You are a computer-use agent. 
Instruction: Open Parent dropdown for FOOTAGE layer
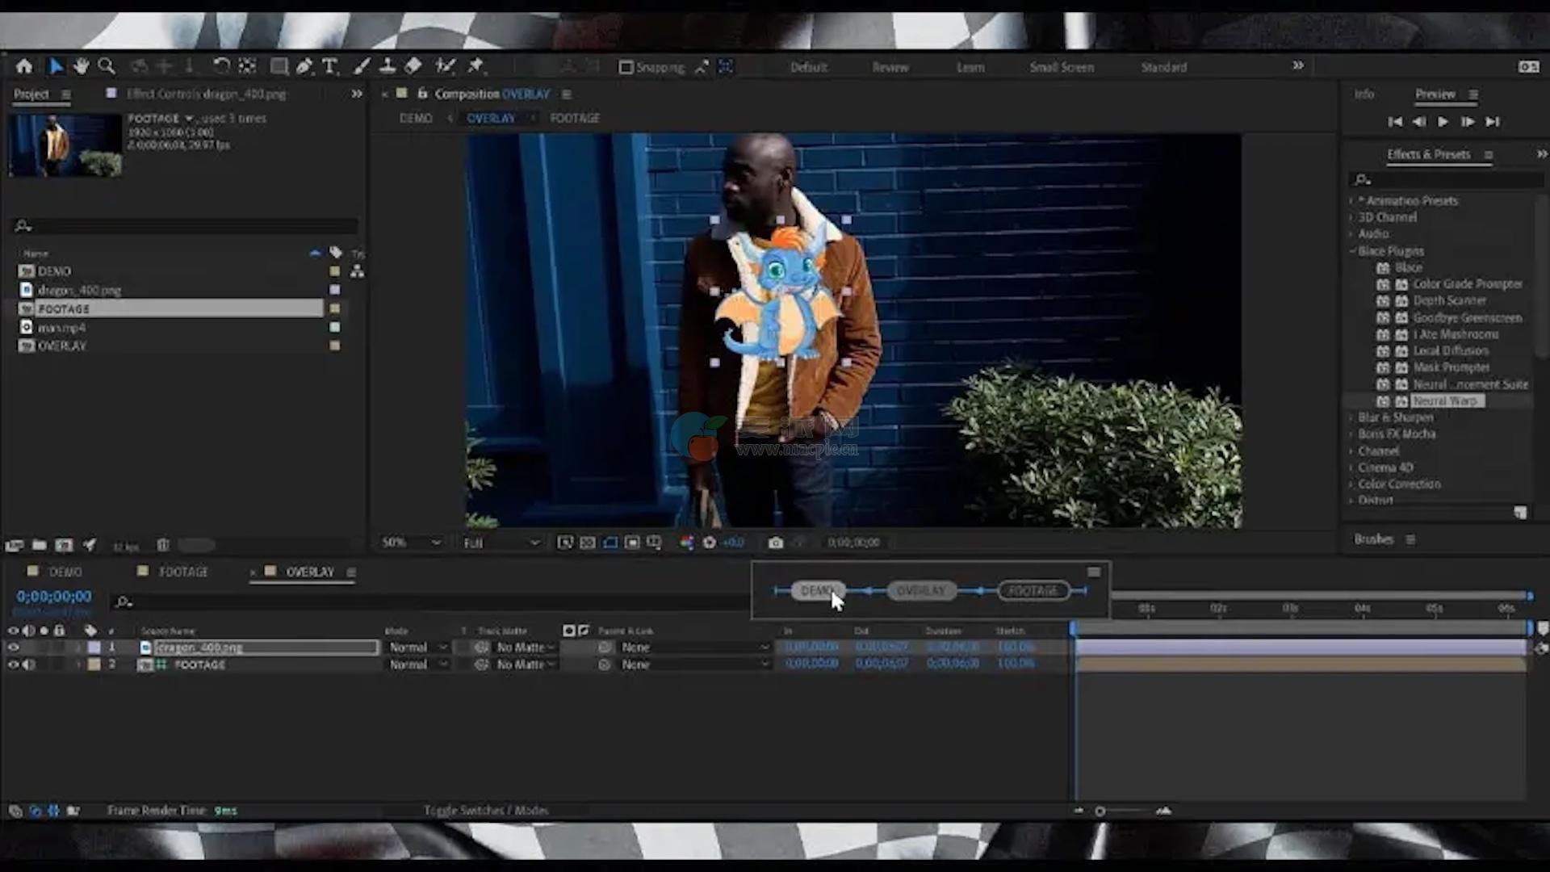(x=694, y=664)
